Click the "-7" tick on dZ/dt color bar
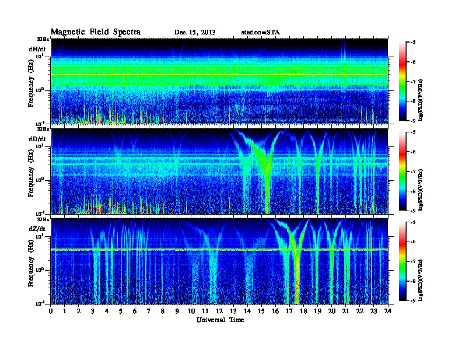Viewport: 462px width, 357px height. tap(412, 261)
